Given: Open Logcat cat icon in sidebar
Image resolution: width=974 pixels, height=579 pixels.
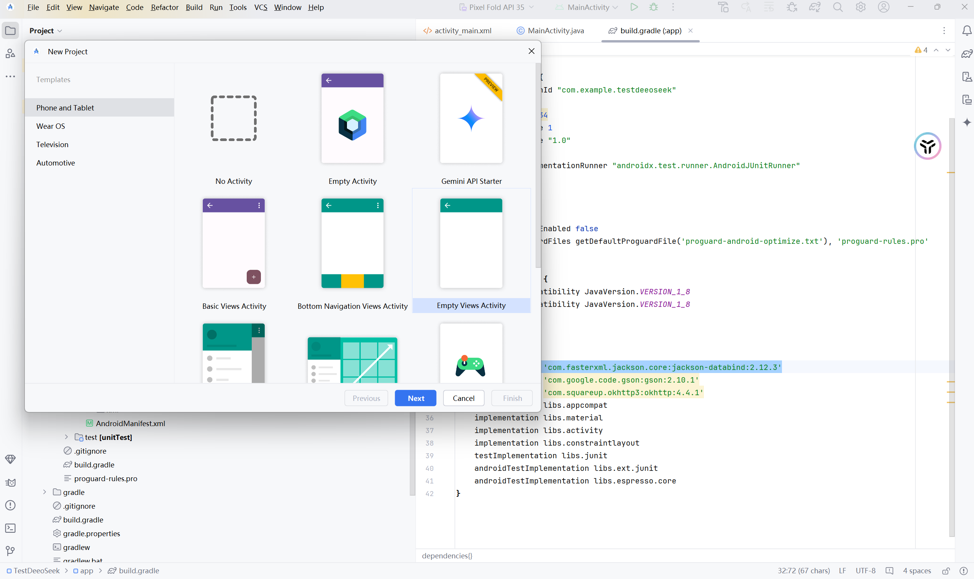Looking at the screenshot, I should tap(11, 482).
